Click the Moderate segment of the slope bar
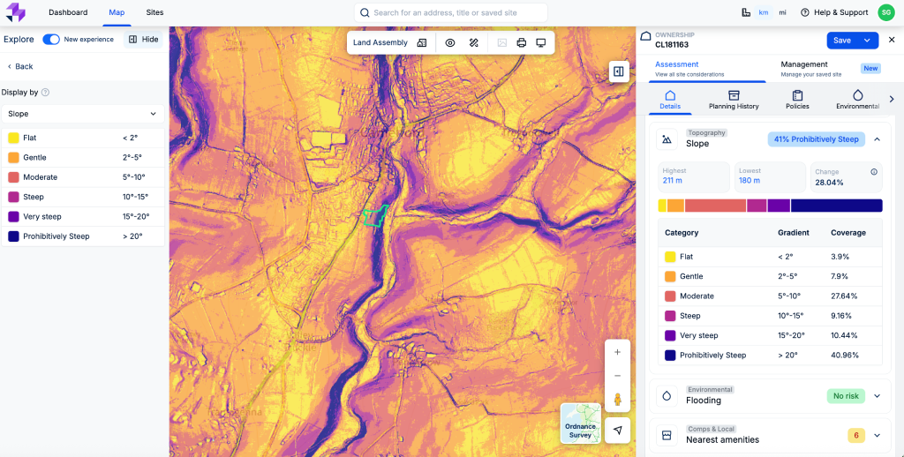904x457 pixels. point(715,206)
